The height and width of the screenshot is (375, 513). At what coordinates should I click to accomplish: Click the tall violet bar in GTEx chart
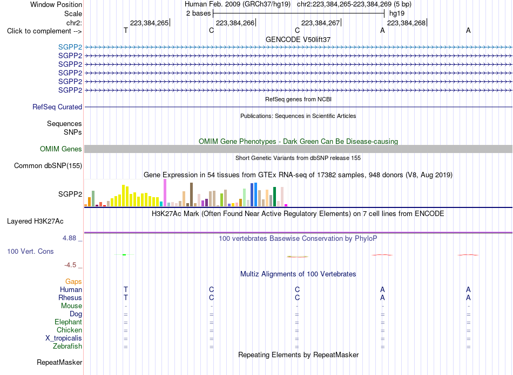point(165,192)
